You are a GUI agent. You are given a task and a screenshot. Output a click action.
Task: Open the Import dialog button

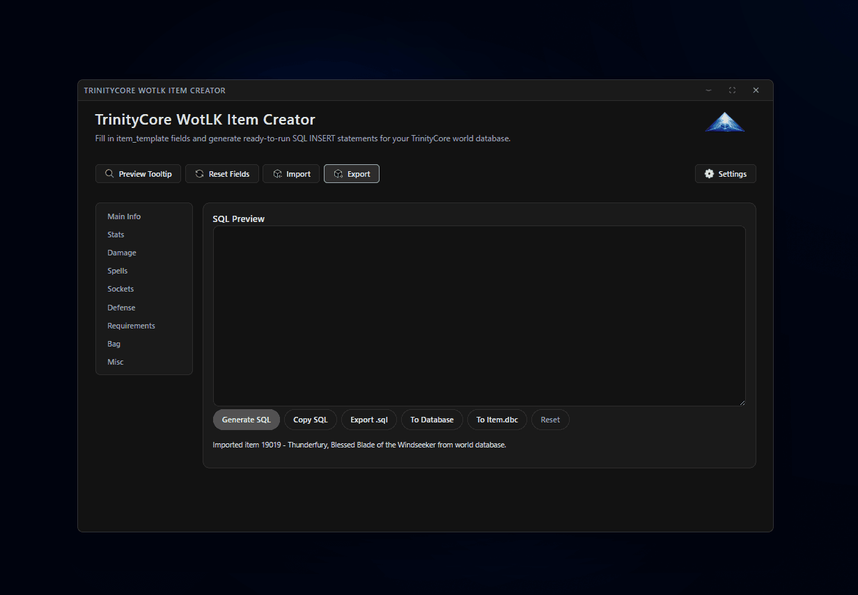(x=291, y=174)
